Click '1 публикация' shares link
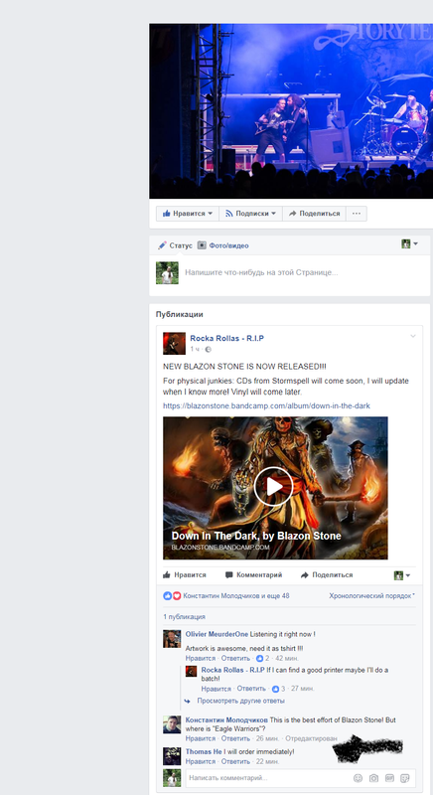 click(184, 617)
